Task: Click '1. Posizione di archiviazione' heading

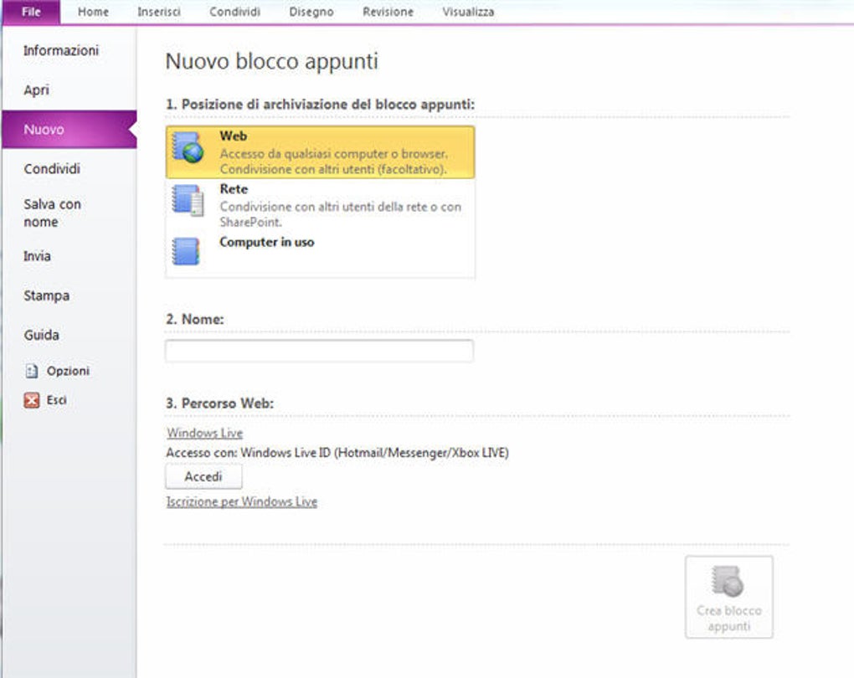Action: click(x=320, y=104)
